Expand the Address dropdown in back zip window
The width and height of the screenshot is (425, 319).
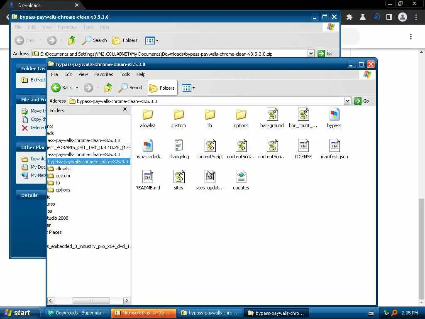click(x=311, y=54)
